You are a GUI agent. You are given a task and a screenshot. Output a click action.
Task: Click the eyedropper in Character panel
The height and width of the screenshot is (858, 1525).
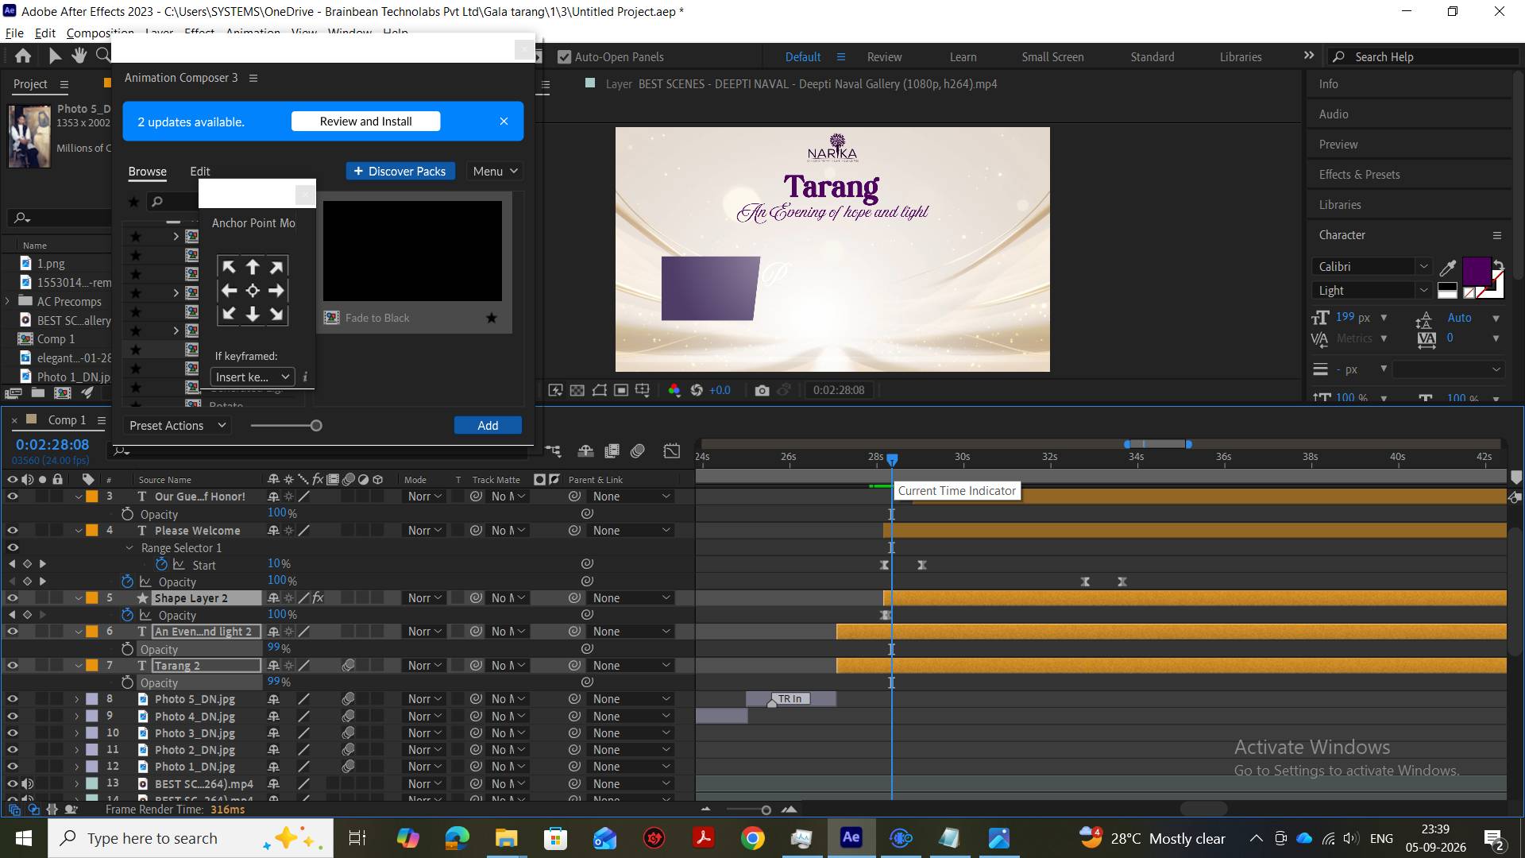point(1448,267)
